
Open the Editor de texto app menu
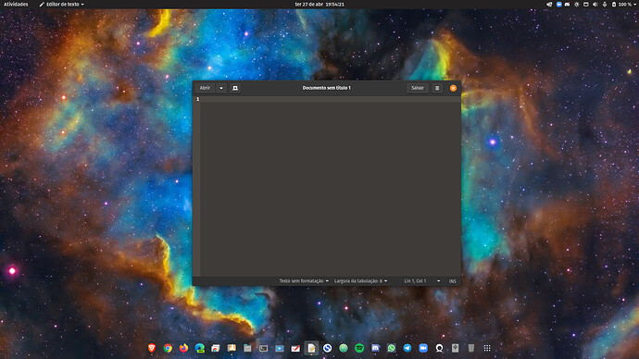click(62, 4)
